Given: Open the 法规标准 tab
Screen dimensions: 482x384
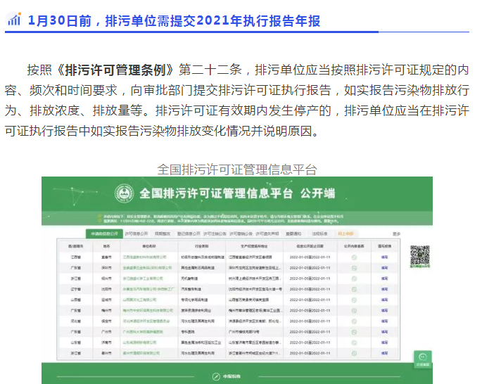Looking at the screenshot, I should click(320, 233).
